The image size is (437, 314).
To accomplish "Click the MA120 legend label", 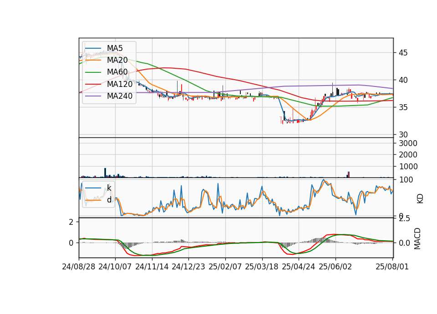I will (120, 84).
